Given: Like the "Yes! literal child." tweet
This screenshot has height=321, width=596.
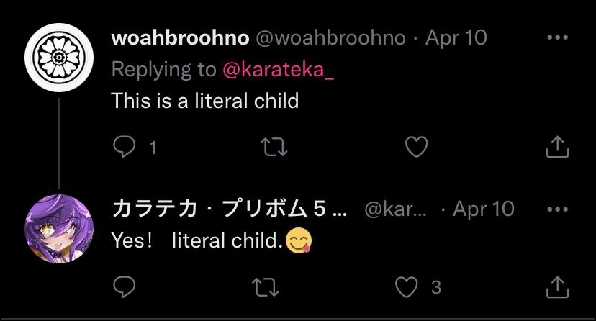Looking at the screenshot, I should click(408, 287).
